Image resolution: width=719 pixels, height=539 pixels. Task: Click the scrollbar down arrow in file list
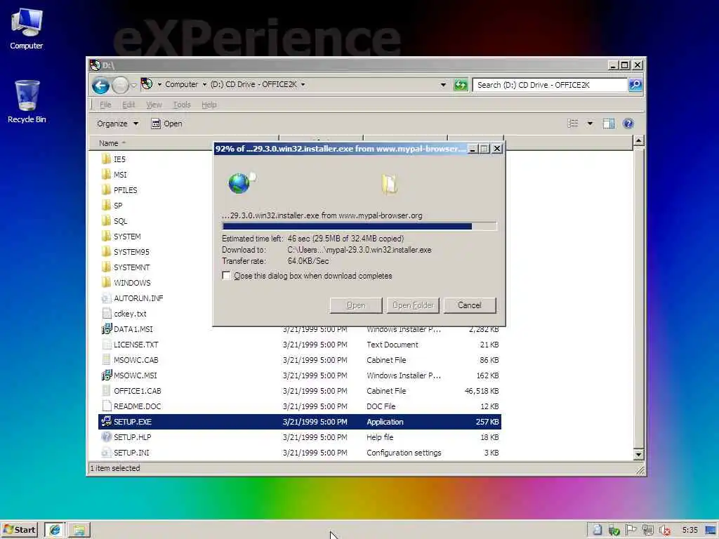638,455
